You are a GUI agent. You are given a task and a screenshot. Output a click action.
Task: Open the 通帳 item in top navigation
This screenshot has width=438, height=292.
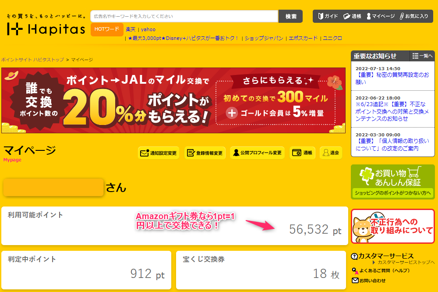tap(352, 16)
